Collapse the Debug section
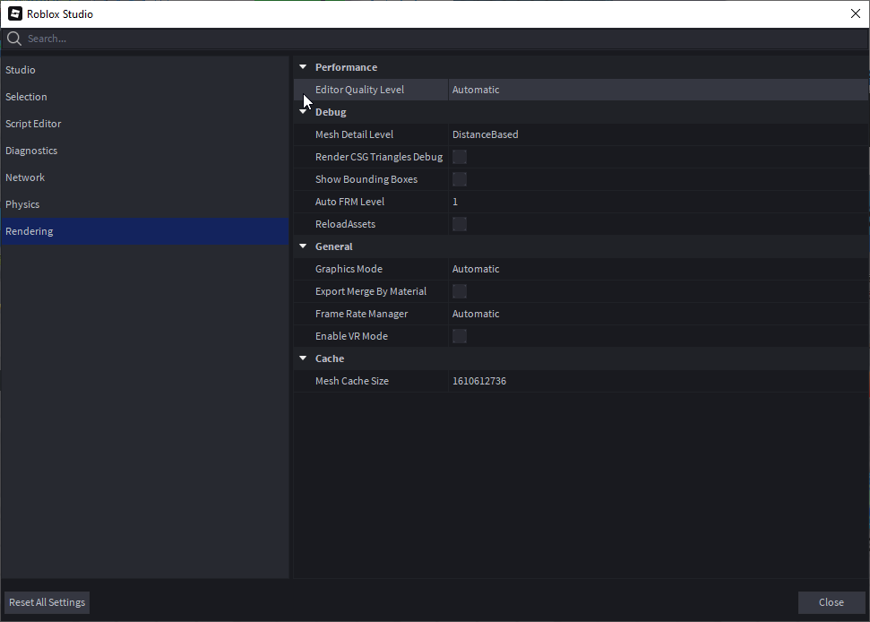 (303, 112)
